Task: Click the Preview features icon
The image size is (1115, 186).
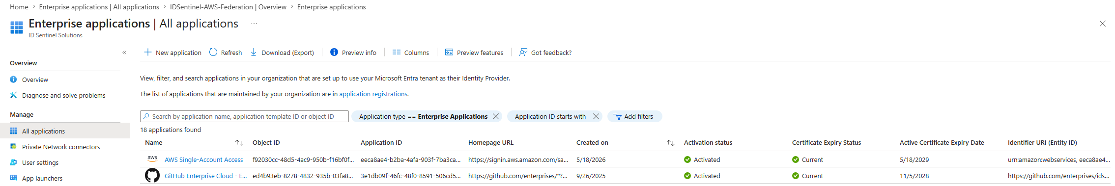Action: tap(449, 52)
